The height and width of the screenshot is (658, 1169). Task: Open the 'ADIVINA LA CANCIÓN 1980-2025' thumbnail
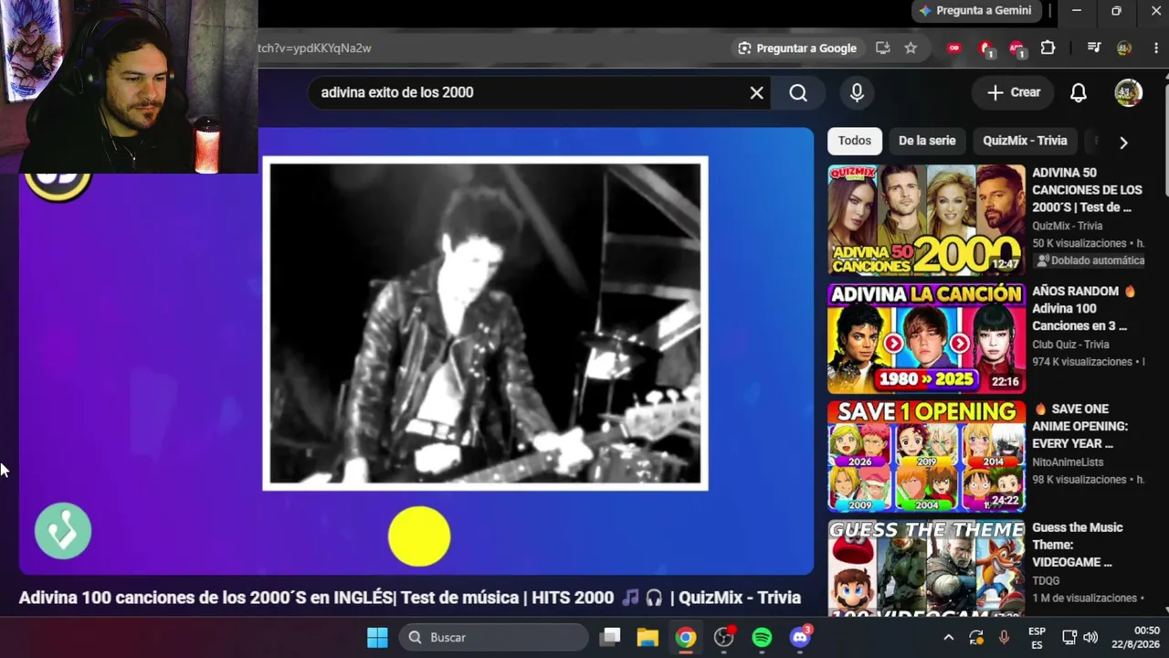[926, 338]
